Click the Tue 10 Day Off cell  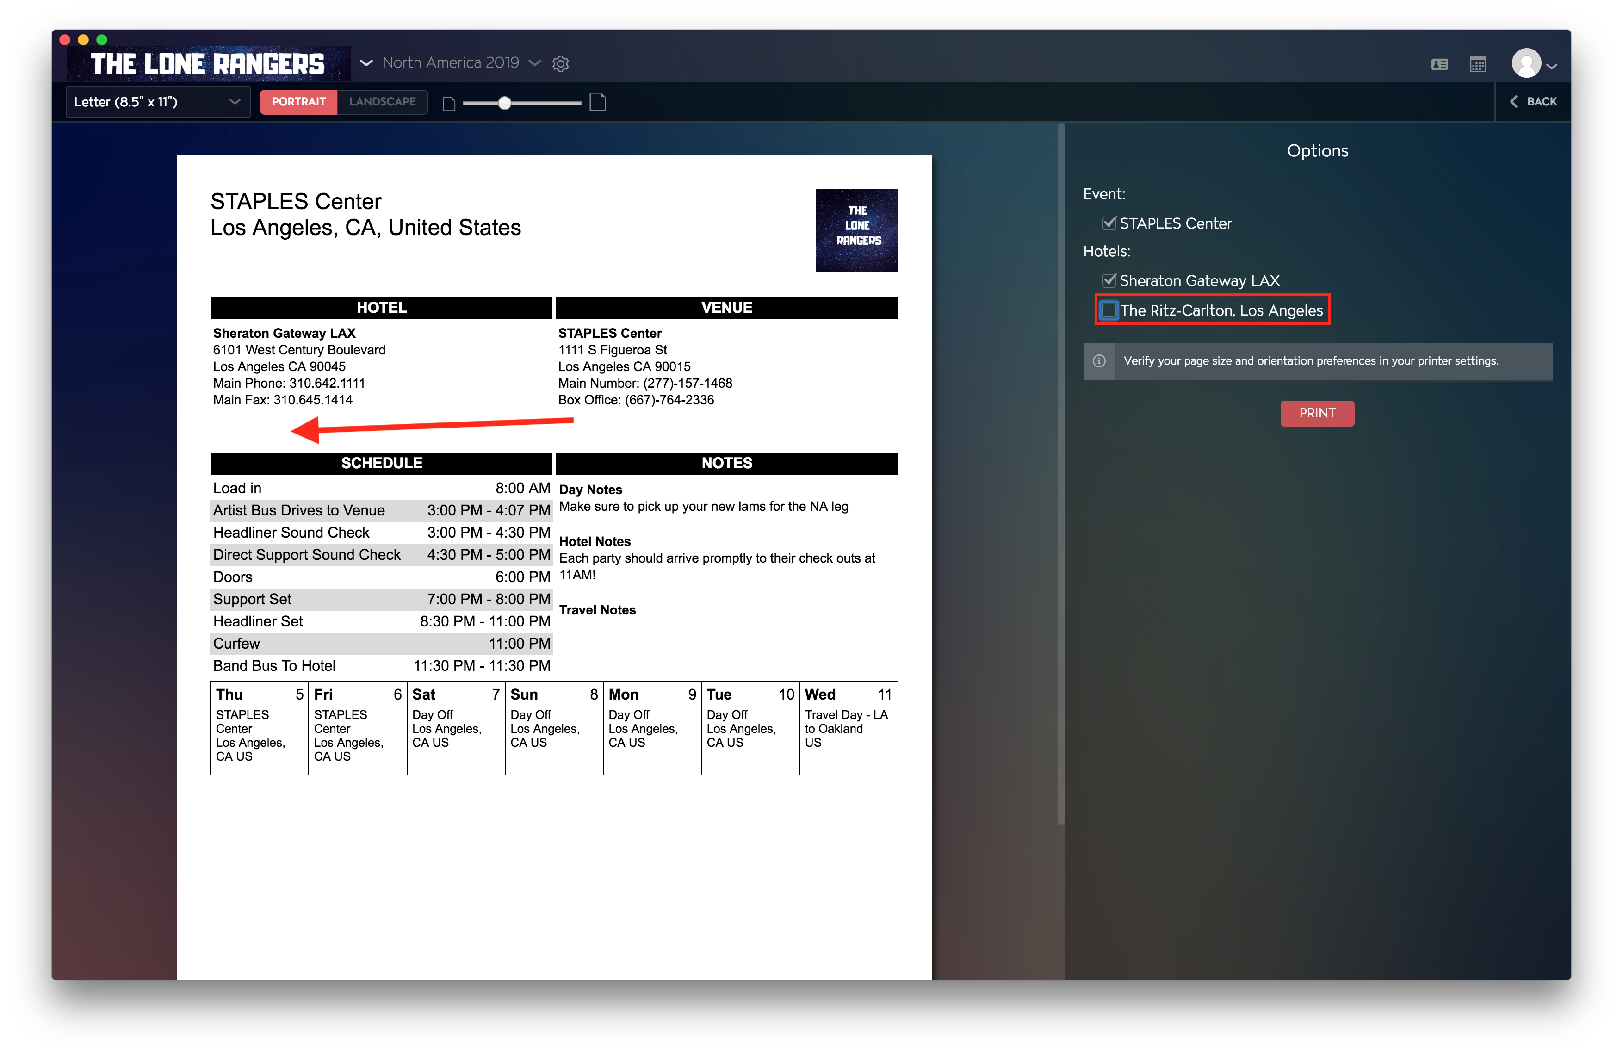click(751, 728)
